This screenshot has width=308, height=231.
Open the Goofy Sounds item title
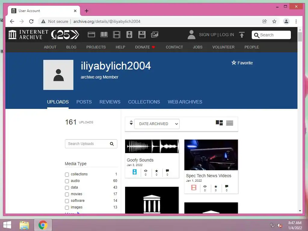(140, 160)
